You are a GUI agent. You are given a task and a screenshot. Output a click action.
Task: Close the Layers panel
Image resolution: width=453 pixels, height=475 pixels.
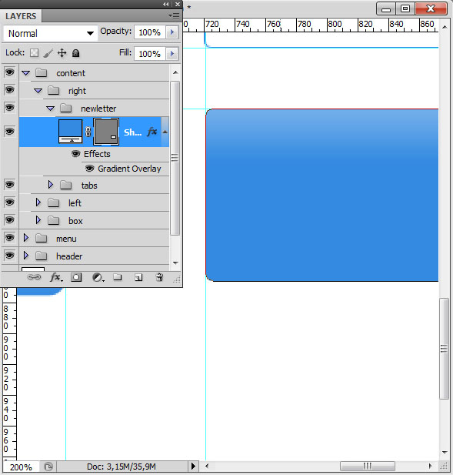tap(178, 5)
